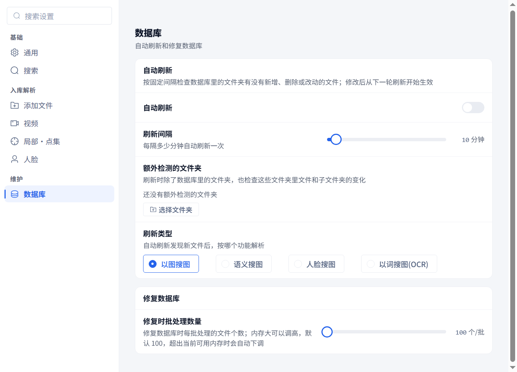Image resolution: width=517 pixels, height=372 pixels.
Task: Click the camera icon beside 视频
Action: (15, 123)
